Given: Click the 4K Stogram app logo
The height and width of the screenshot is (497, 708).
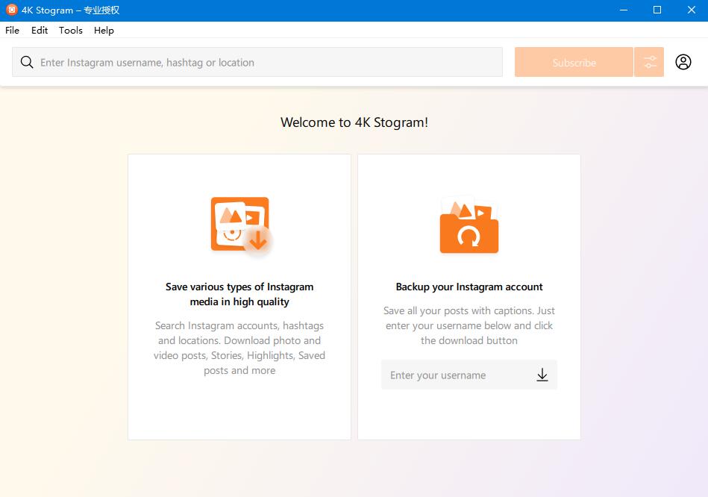Looking at the screenshot, I should 12,10.
